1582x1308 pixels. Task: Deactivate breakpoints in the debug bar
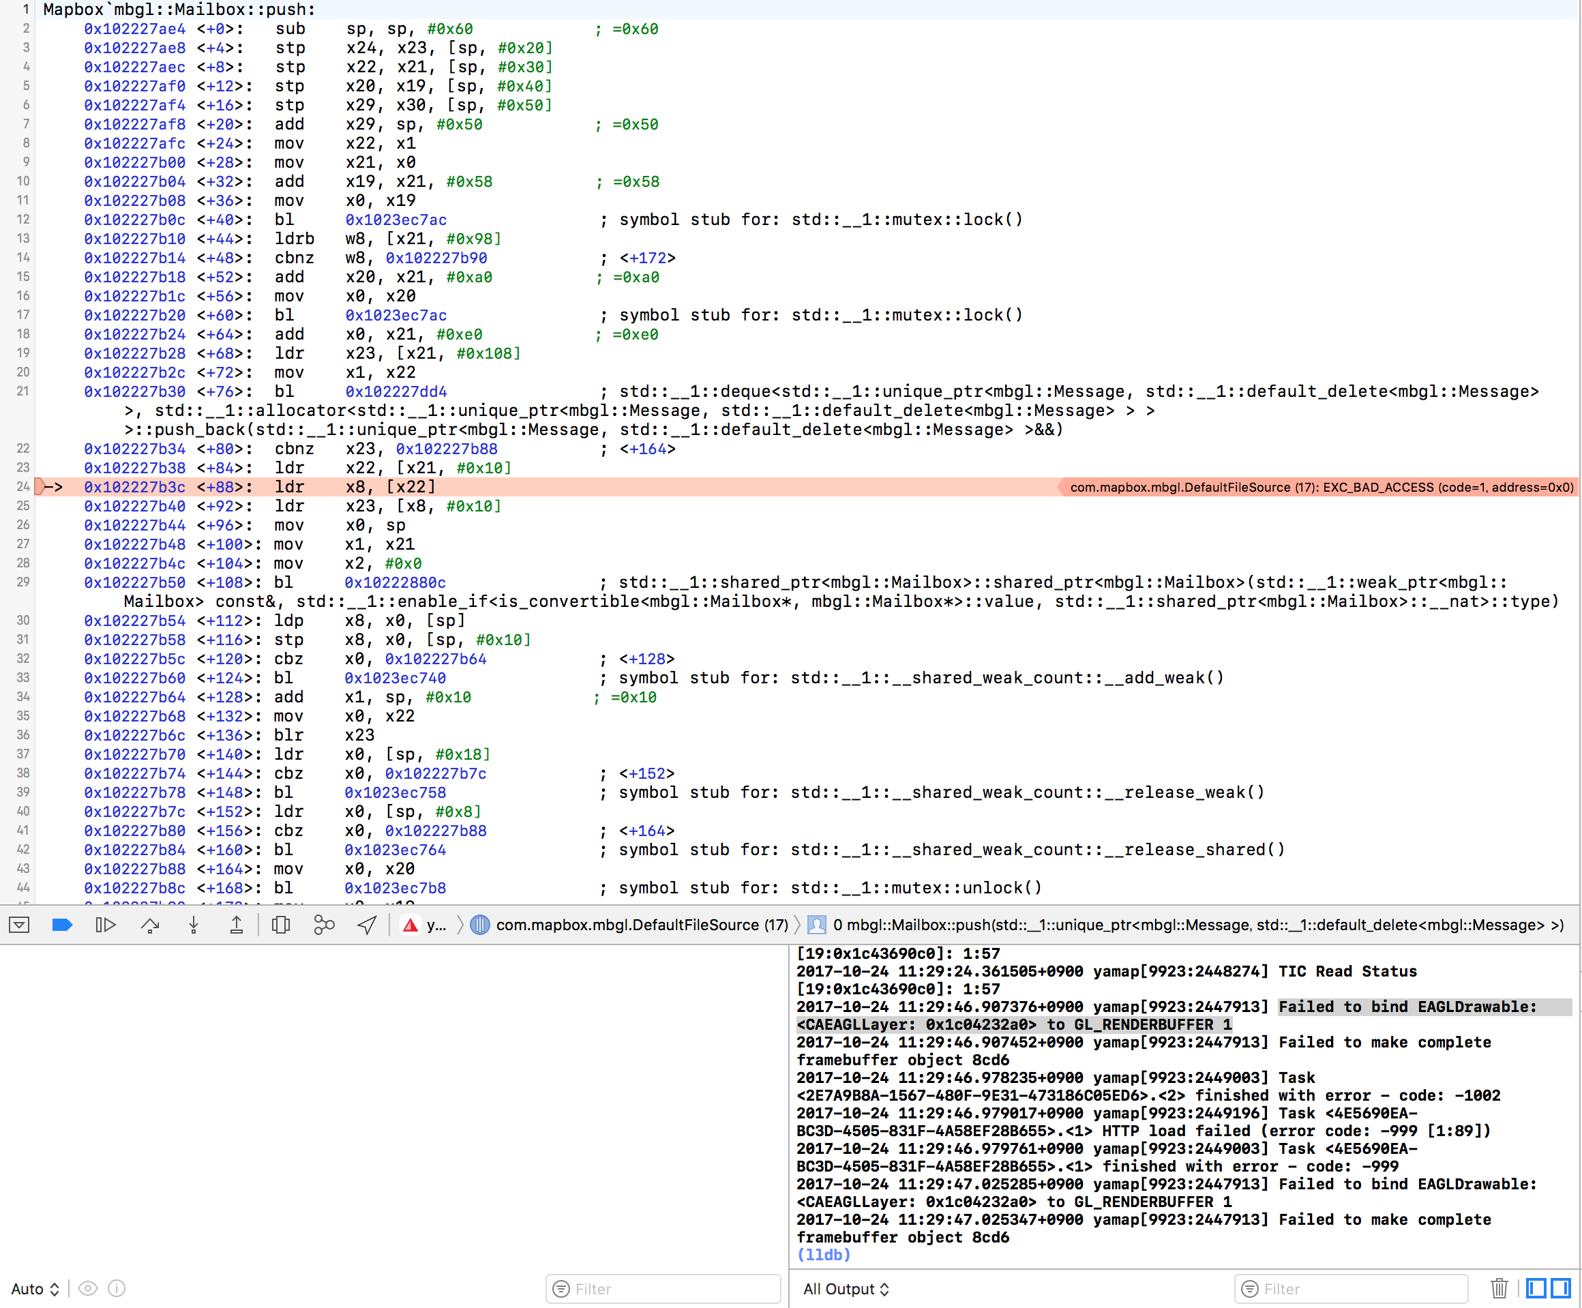[x=62, y=925]
